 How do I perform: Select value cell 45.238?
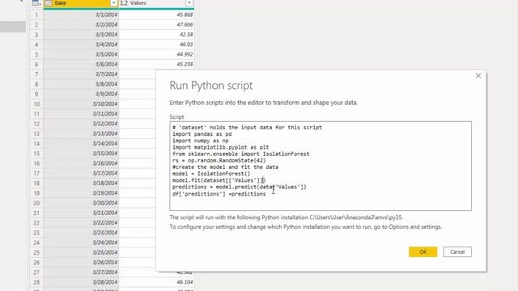coord(156,65)
